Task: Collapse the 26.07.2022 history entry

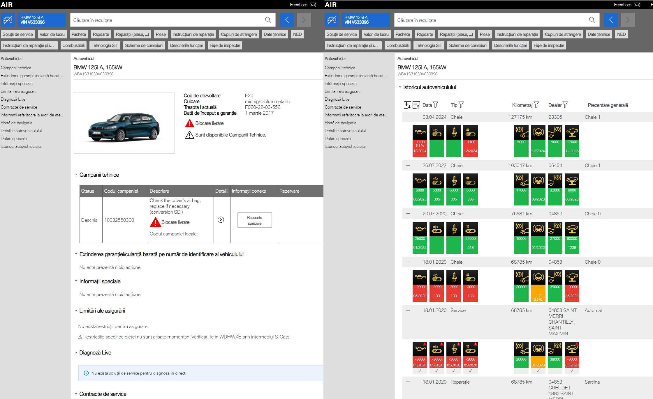Action: point(408,165)
